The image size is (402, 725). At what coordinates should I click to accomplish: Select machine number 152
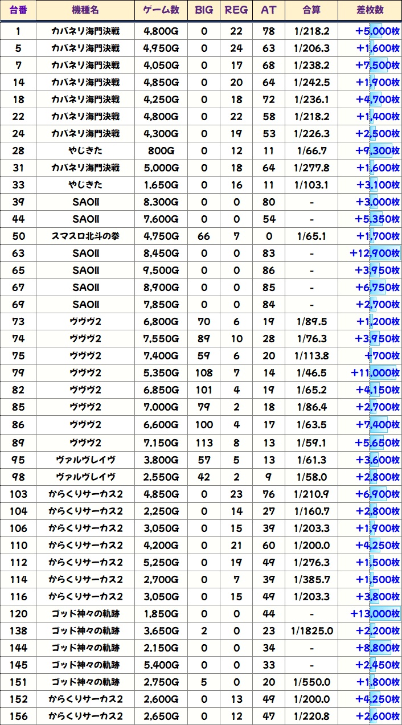[x=18, y=699]
